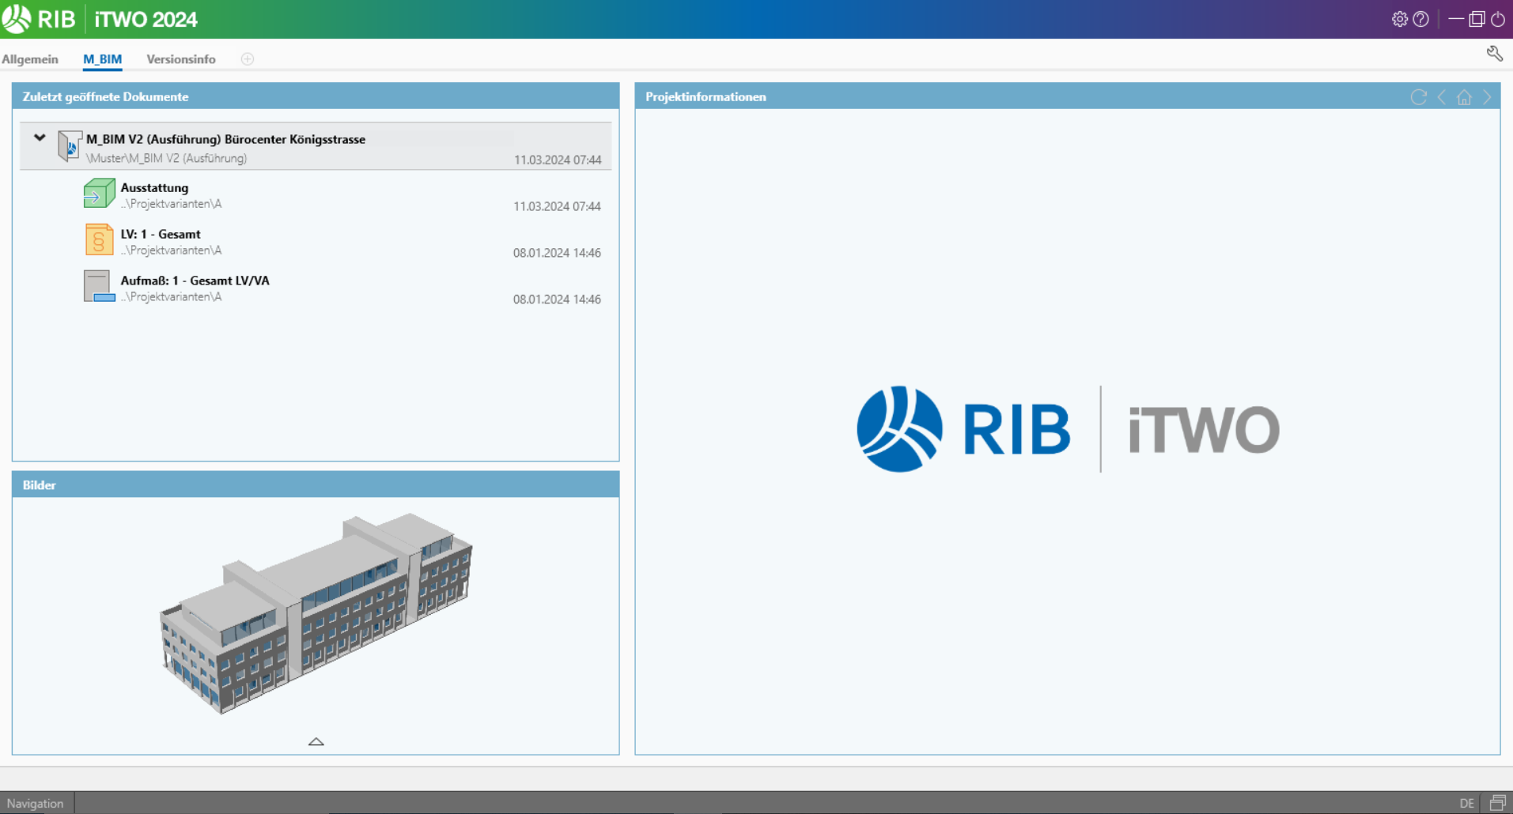Open the Versionsinfo tab
The width and height of the screenshot is (1513, 814).
pyautogui.click(x=181, y=59)
